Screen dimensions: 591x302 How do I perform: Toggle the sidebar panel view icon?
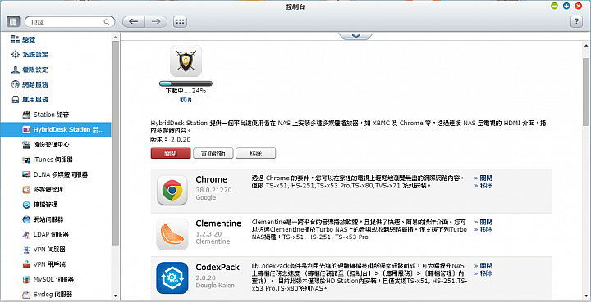(x=13, y=22)
